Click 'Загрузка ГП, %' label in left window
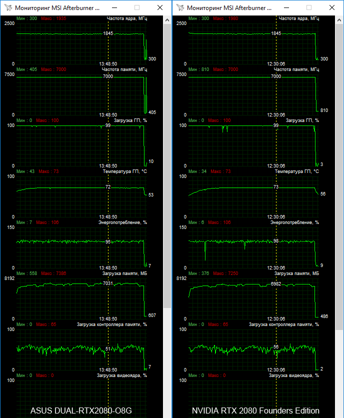The width and height of the screenshot is (344, 418). click(130, 120)
